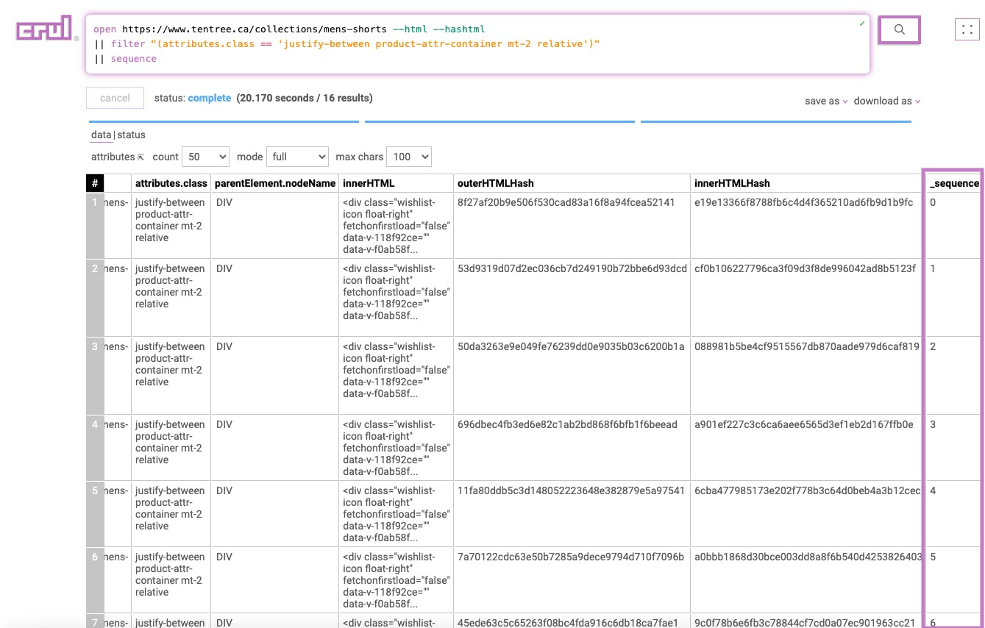Open the download as dropdown
The width and height of the screenshot is (985, 628).
(887, 101)
